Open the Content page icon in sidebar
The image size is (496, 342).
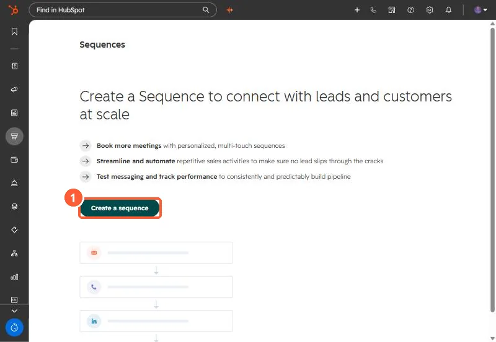pyautogui.click(x=14, y=113)
